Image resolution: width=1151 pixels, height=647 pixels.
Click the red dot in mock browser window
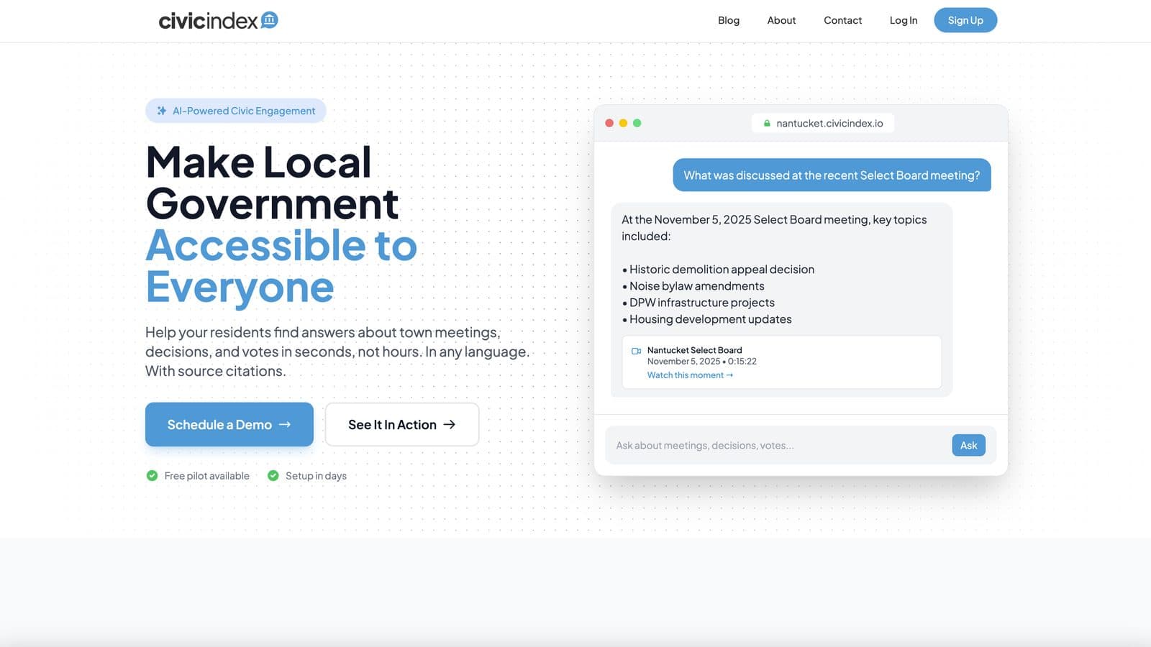point(609,123)
